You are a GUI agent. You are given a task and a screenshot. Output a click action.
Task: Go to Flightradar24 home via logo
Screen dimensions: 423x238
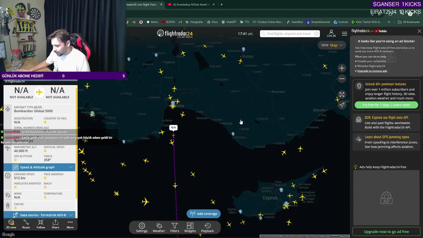175,34
